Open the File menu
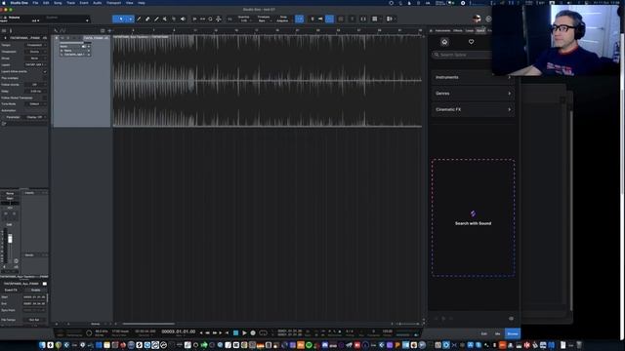 pos(35,3)
